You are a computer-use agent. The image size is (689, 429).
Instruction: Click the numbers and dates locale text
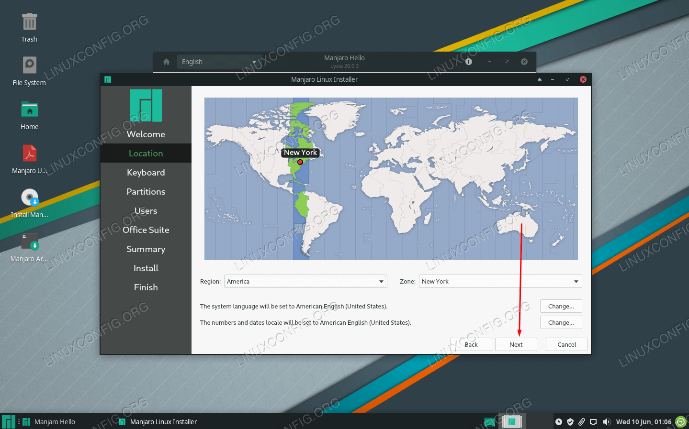coord(305,322)
